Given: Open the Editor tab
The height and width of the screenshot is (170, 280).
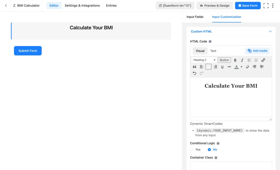Looking at the screenshot, I should tap(54, 5).
